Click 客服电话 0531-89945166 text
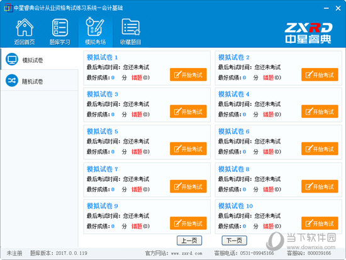 point(244,253)
